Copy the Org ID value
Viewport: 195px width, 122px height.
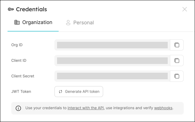click(x=177, y=45)
